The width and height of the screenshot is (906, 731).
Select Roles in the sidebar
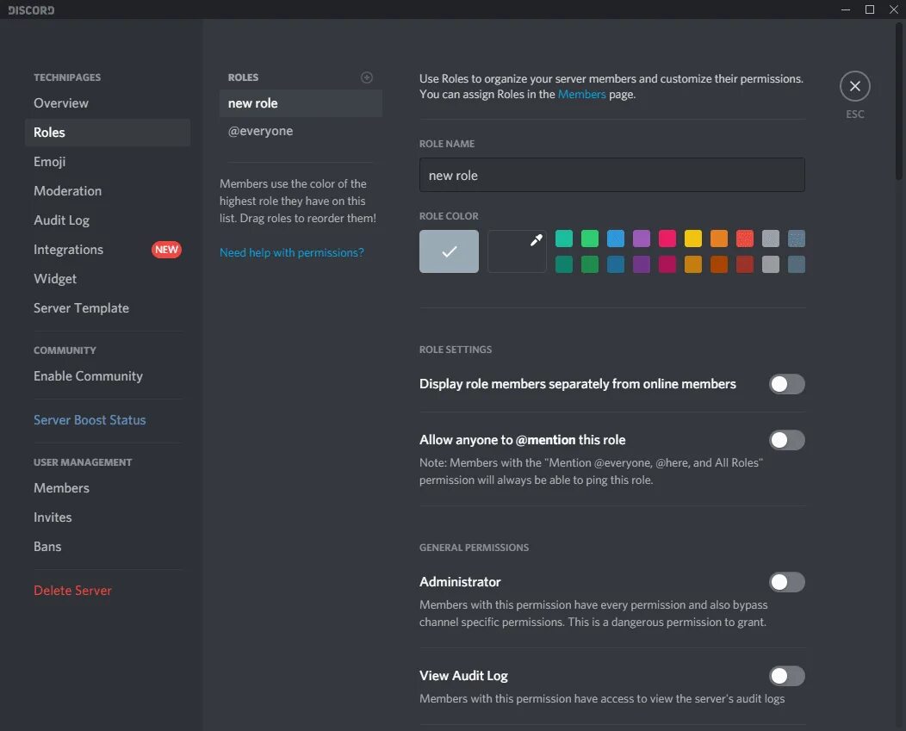point(108,133)
